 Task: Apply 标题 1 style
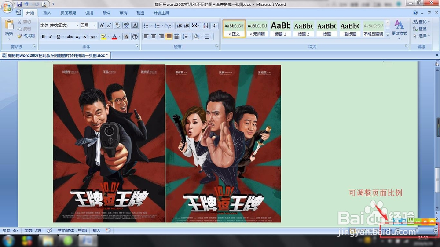click(x=280, y=29)
